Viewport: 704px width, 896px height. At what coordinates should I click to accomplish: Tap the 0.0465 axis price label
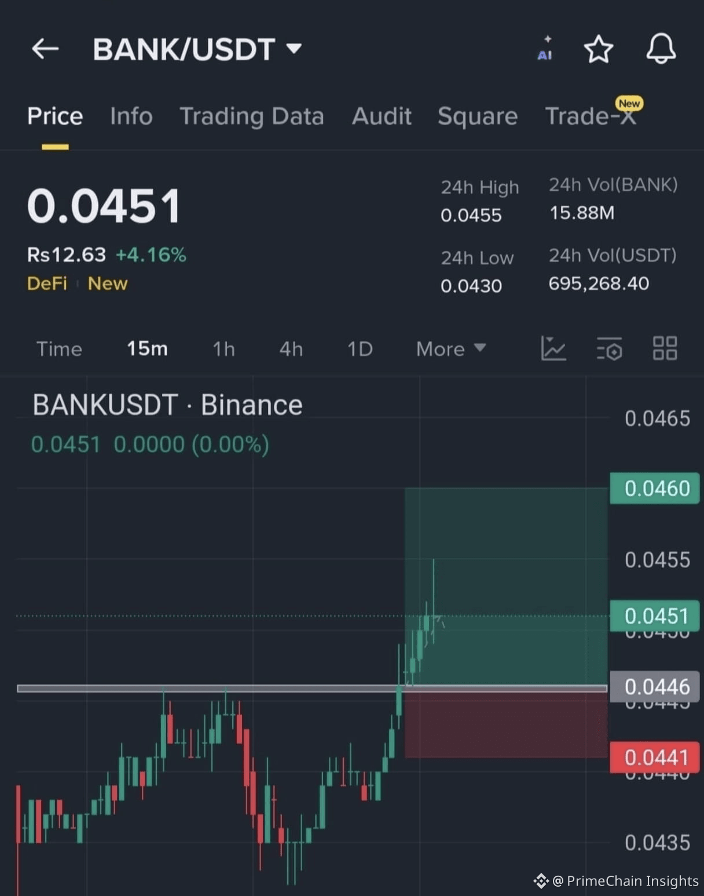click(657, 418)
